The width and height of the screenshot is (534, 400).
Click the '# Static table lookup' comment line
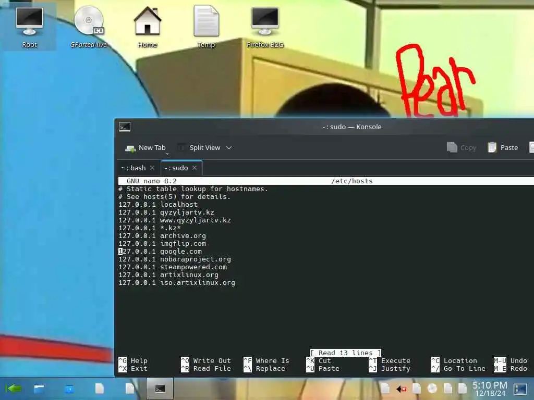pyautogui.click(x=193, y=189)
